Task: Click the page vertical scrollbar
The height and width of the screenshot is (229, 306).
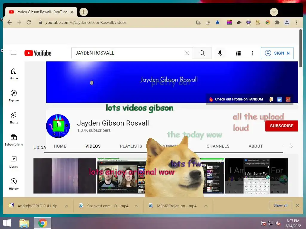Action: 301,48
